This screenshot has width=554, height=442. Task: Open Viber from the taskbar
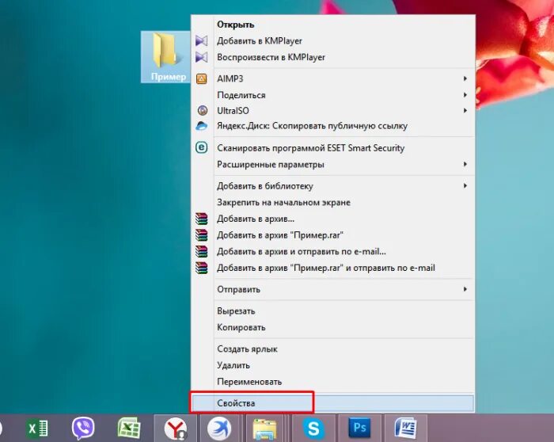83,428
